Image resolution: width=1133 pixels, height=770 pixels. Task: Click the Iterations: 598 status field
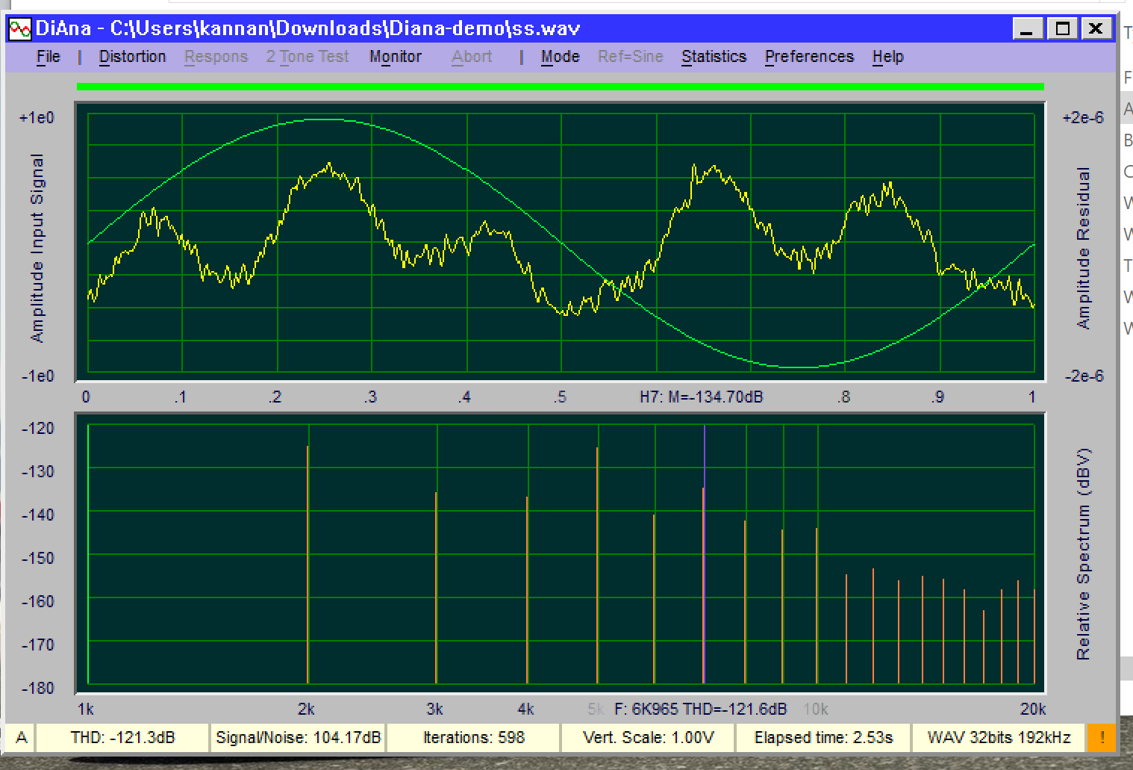(473, 738)
